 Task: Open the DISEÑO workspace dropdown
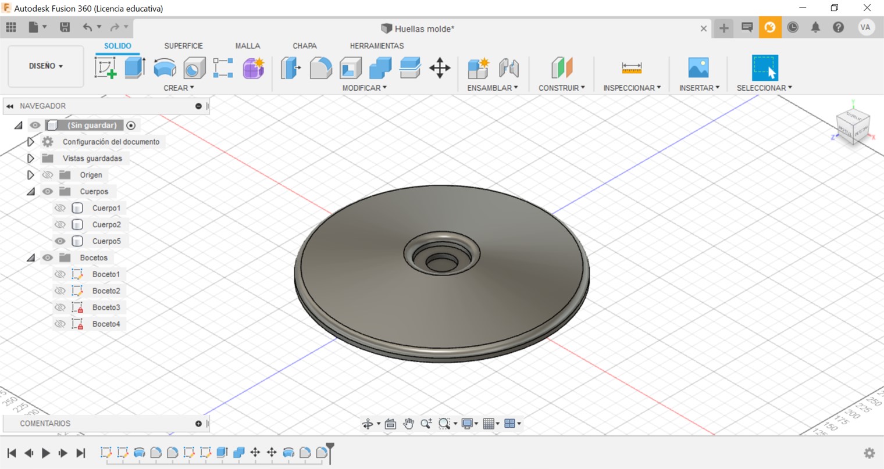[x=46, y=66]
